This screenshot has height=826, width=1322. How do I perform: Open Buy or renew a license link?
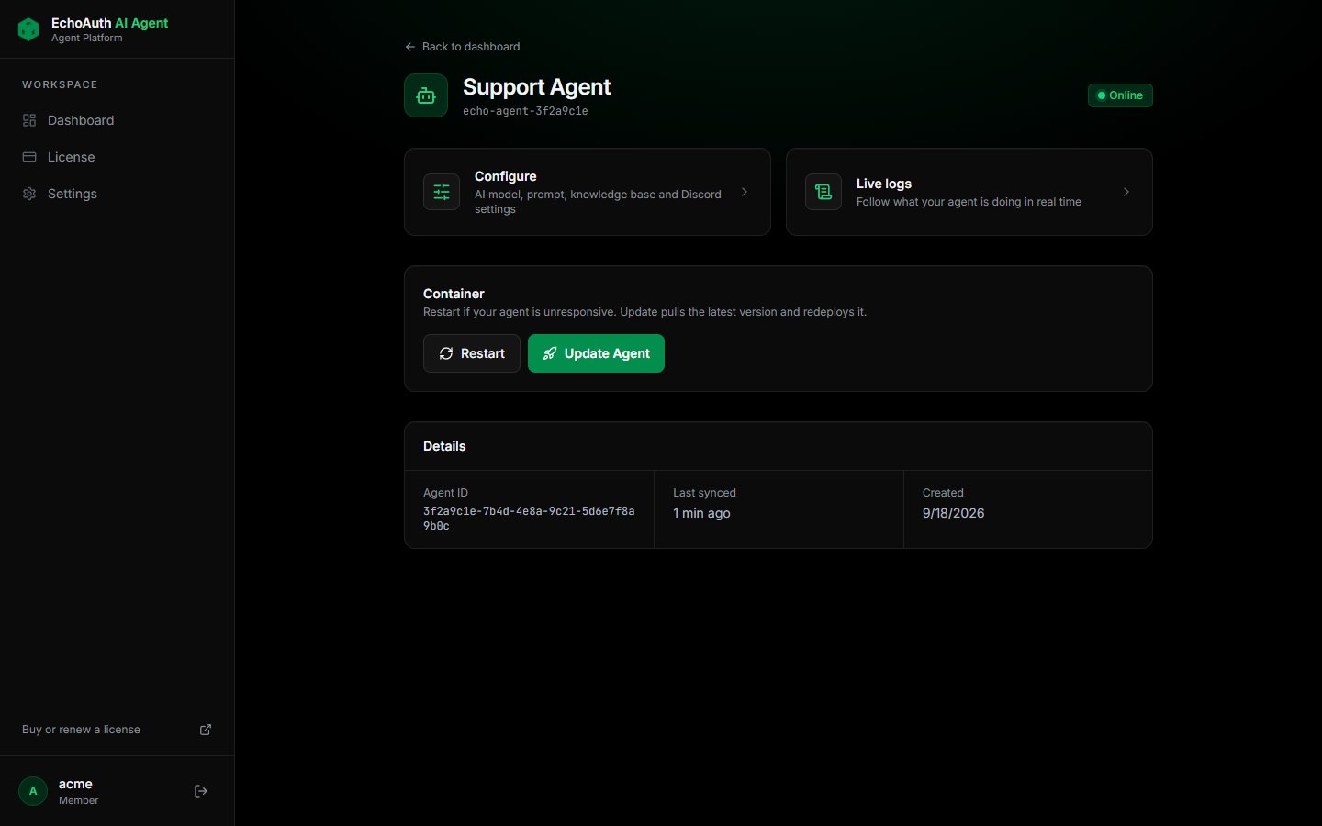click(117, 730)
